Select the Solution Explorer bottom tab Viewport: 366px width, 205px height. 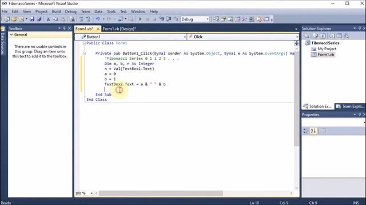click(317, 106)
